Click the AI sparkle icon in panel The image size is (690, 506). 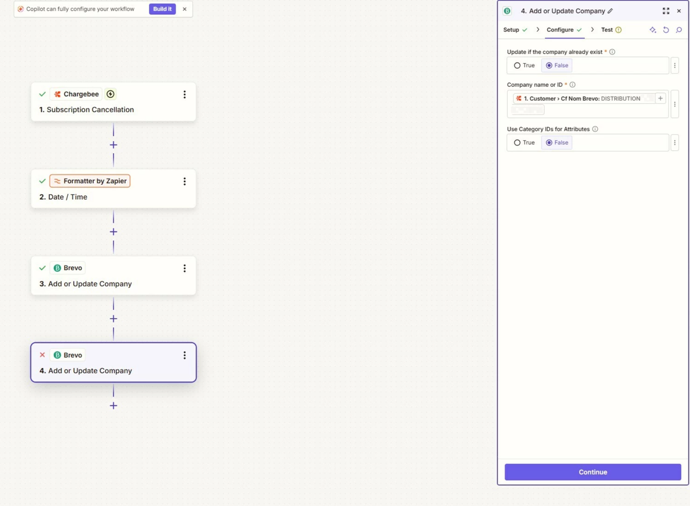coord(653,30)
